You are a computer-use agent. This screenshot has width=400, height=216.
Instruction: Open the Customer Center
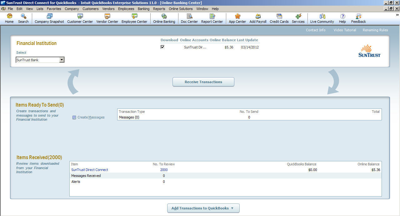click(80, 18)
